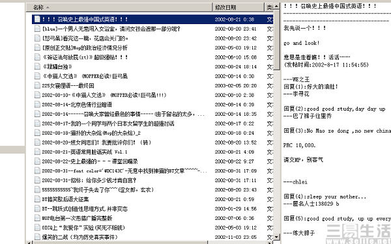Click the file icon of 《中猫人文选》 MOPPER必读!巨弓虽
Screen dimensions: 391x244
pos(37,76)
